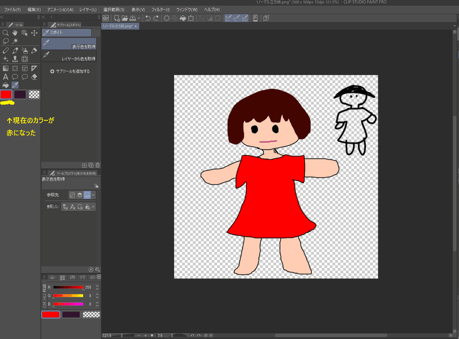
Task: Toggle highlighted reference-destination option
Action: [x=87, y=195]
